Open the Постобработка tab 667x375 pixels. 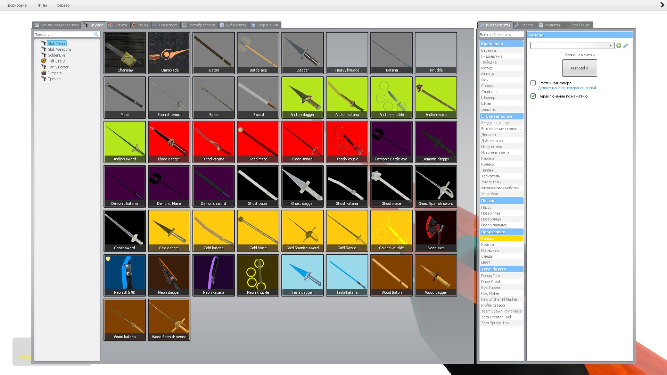(198, 25)
